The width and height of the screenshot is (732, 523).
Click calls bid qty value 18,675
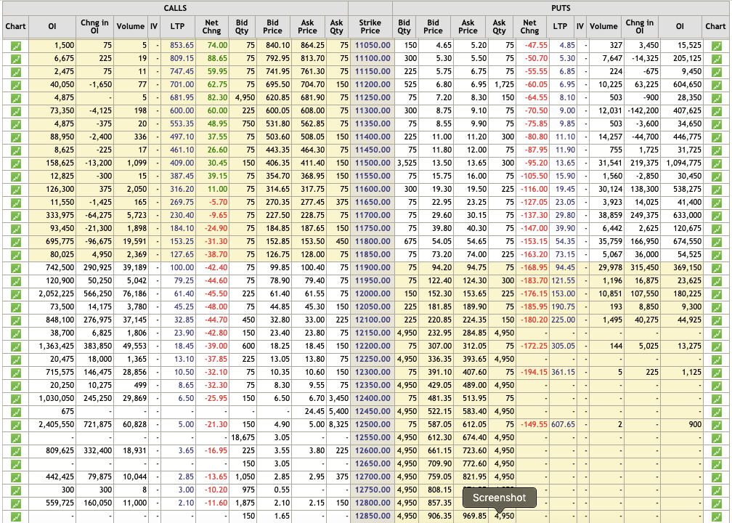(243, 437)
